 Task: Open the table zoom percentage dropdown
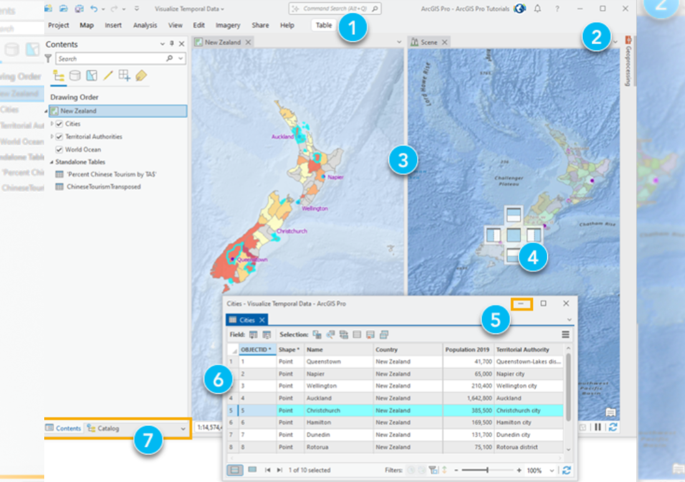point(552,471)
